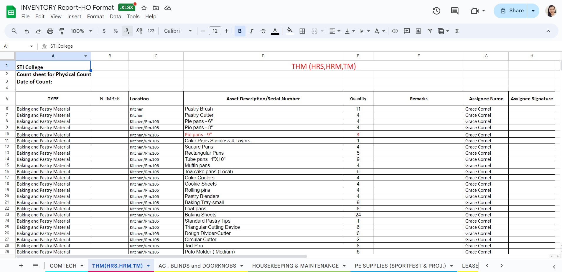
Task: Decrease decimal places
Action: click(127, 31)
